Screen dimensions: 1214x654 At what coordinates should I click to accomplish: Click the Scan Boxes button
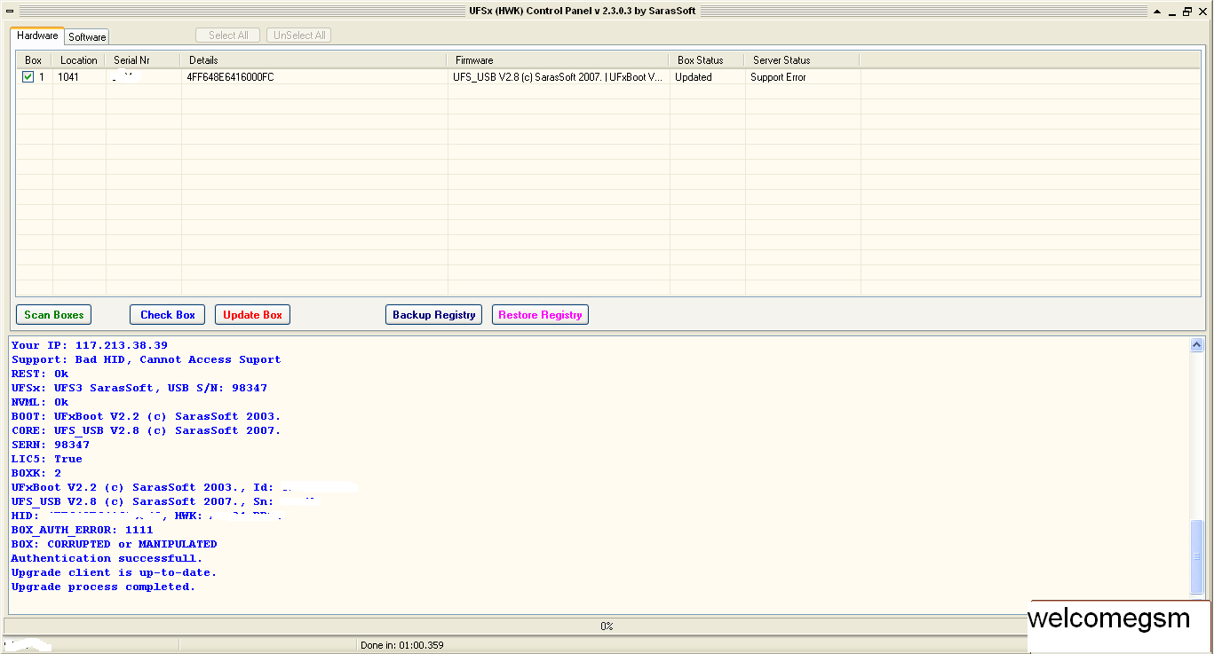pos(54,315)
